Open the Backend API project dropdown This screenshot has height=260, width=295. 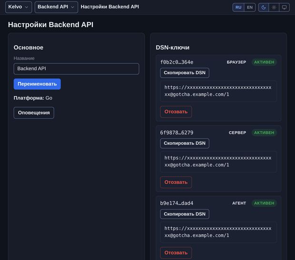56,7
